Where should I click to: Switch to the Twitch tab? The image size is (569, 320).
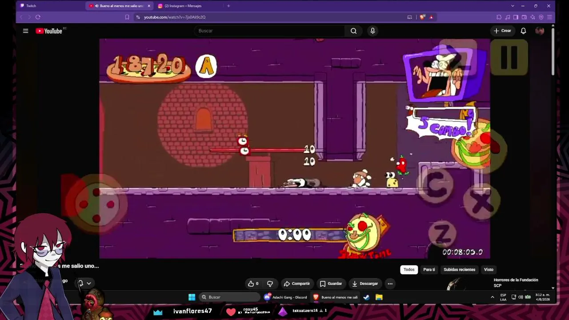[50, 6]
